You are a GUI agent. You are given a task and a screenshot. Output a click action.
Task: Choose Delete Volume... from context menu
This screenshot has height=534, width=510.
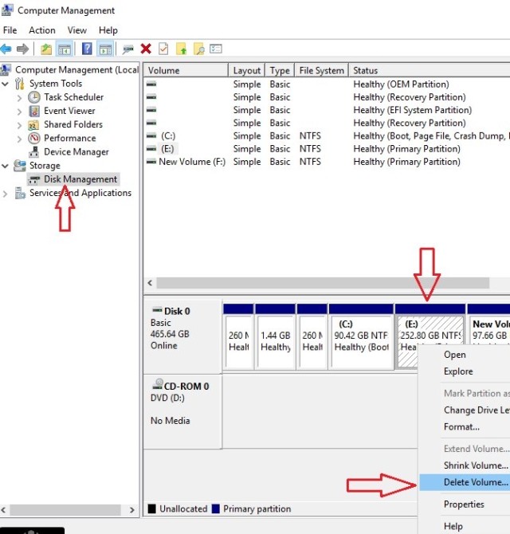click(x=465, y=482)
